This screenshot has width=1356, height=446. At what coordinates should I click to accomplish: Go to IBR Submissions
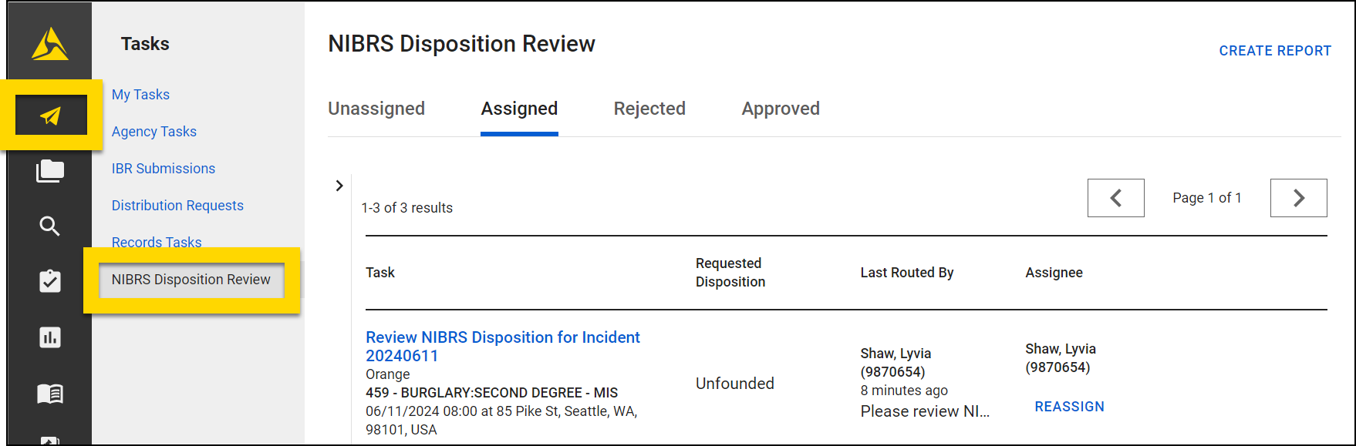164,169
